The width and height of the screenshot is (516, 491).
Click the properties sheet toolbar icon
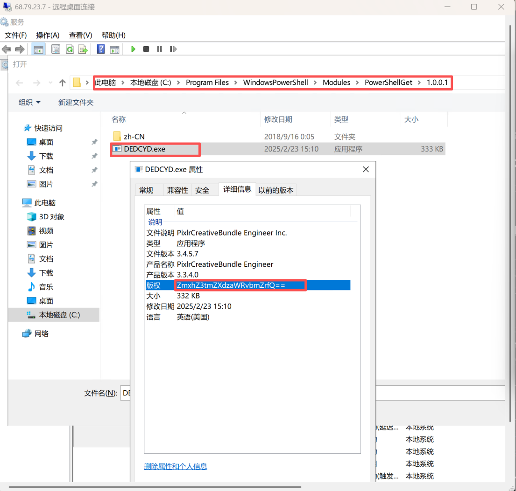tap(56, 49)
